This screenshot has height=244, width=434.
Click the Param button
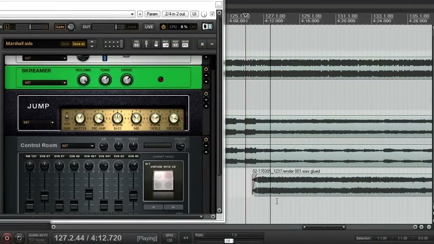click(152, 14)
